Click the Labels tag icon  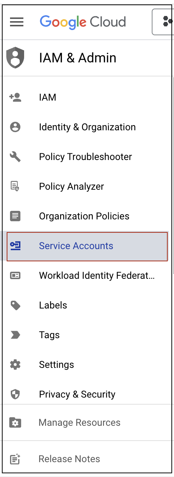click(15, 306)
